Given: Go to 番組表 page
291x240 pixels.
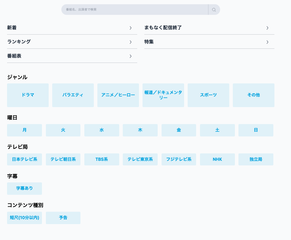Looking at the screenshot, I should [x=72, y=56].
